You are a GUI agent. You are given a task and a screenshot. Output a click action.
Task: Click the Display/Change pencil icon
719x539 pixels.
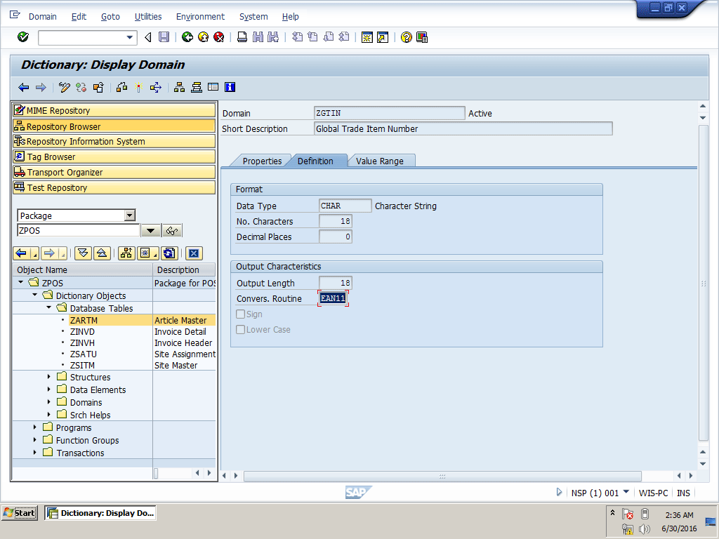click(x=65, y=87)
